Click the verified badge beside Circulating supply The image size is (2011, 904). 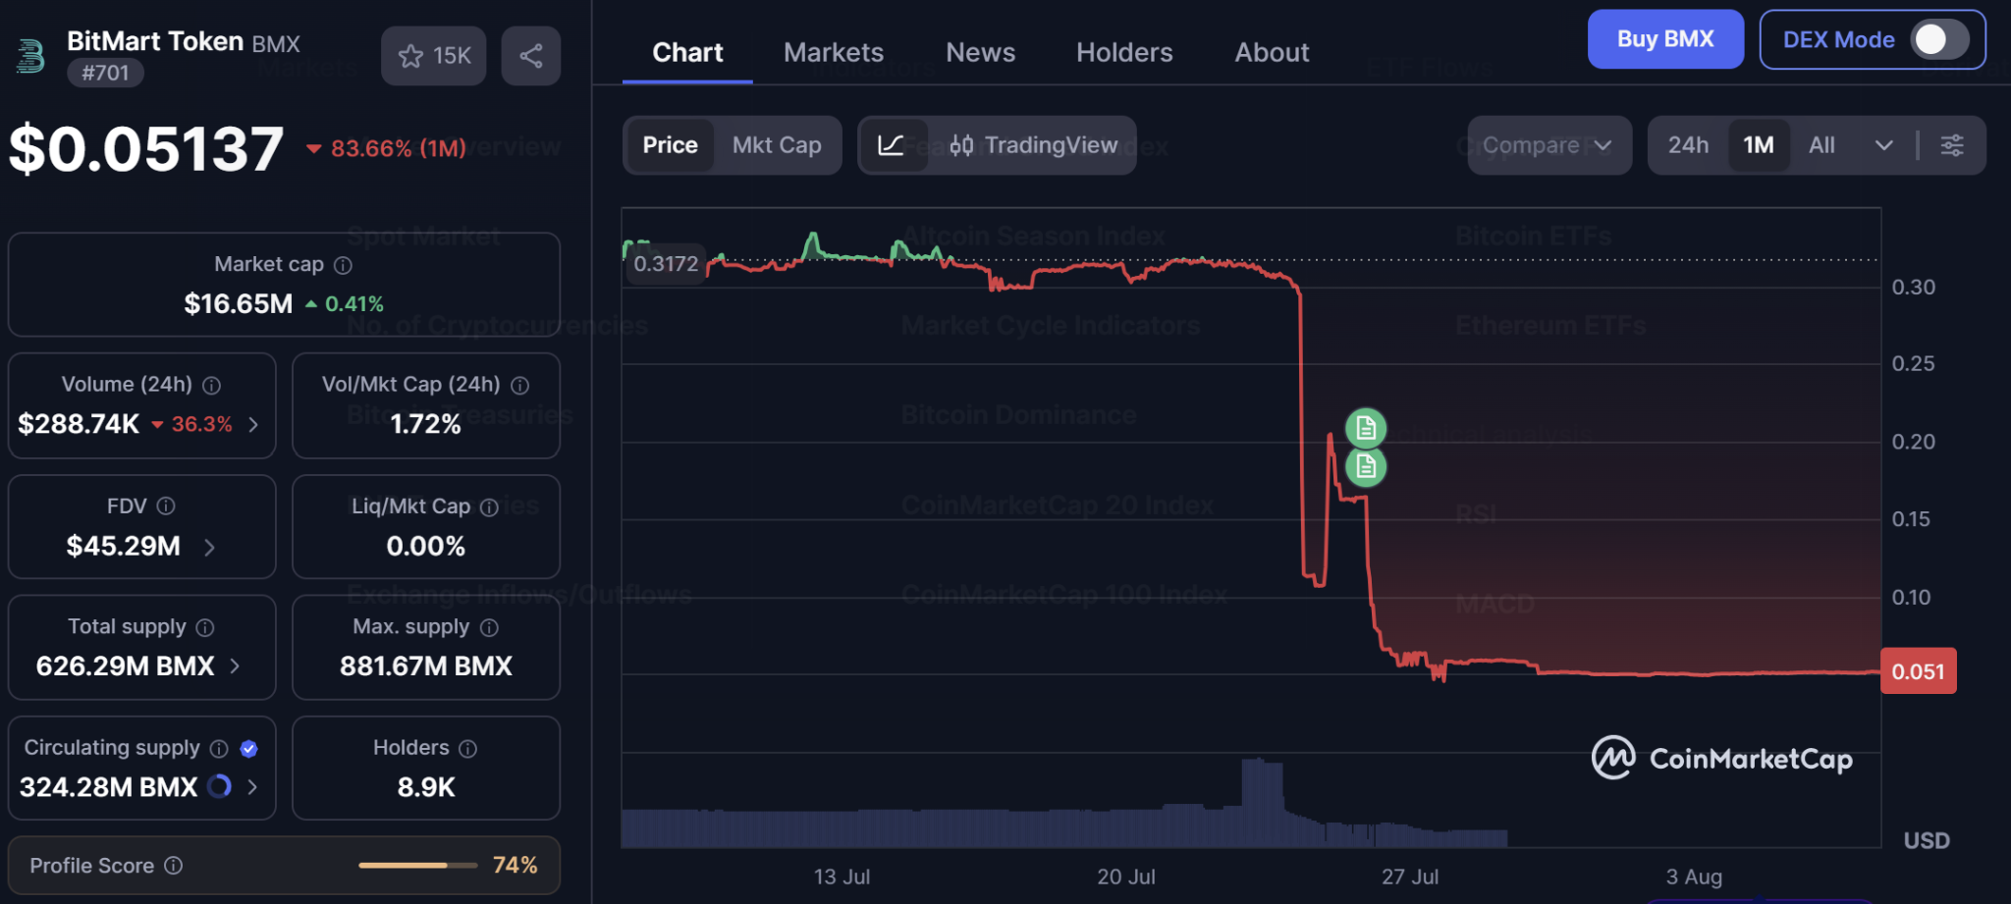(249, 749)
